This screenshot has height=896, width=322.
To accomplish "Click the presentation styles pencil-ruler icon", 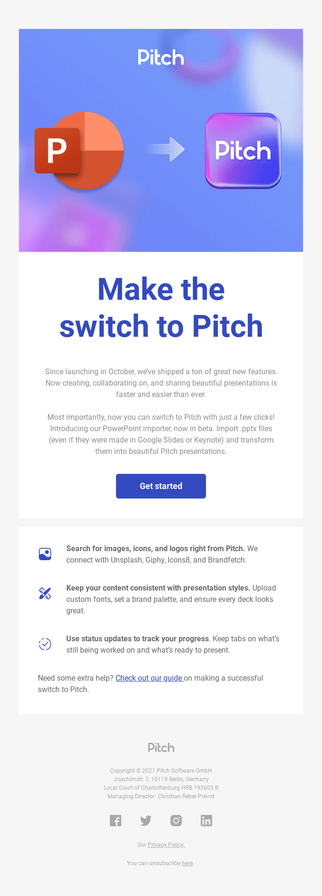I will 45,593.
